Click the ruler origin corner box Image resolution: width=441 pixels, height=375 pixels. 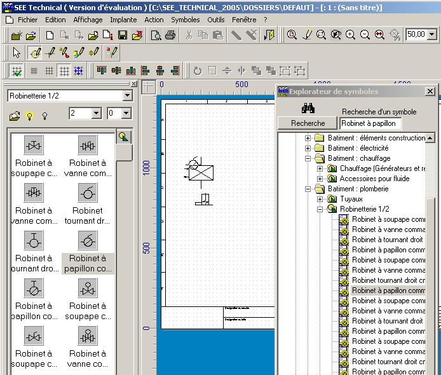[149, 87]
